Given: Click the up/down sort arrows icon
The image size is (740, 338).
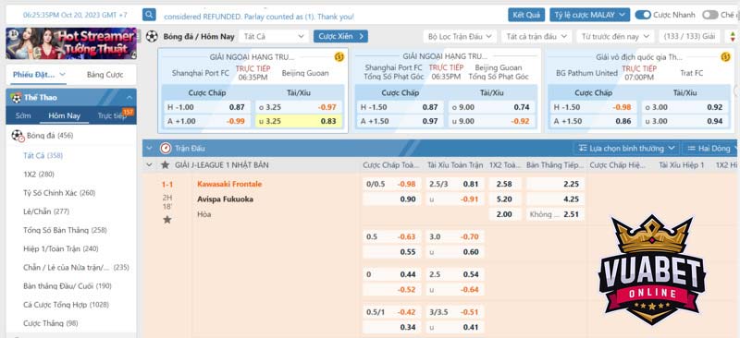Looking at the screenshot, I should click(x=733, y=36).
